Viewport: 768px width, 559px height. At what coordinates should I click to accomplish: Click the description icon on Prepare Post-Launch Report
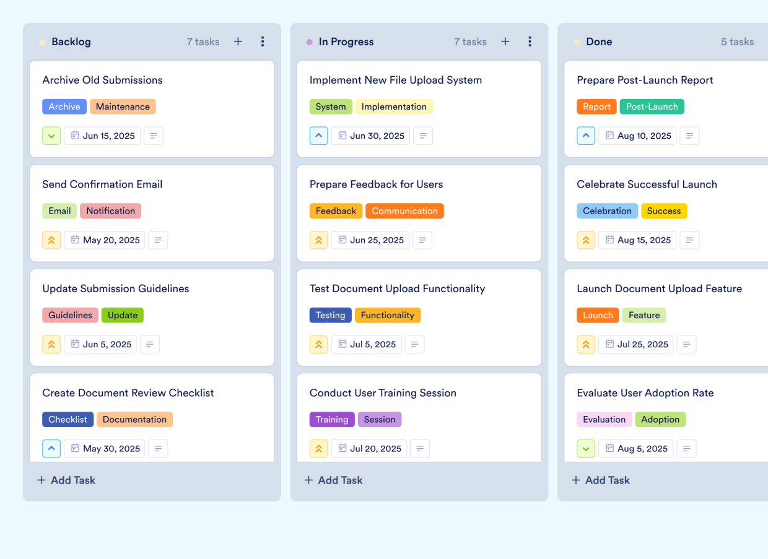point(689,136)
